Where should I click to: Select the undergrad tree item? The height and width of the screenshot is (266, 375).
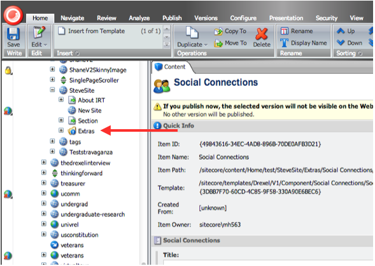tap(74, 204)
